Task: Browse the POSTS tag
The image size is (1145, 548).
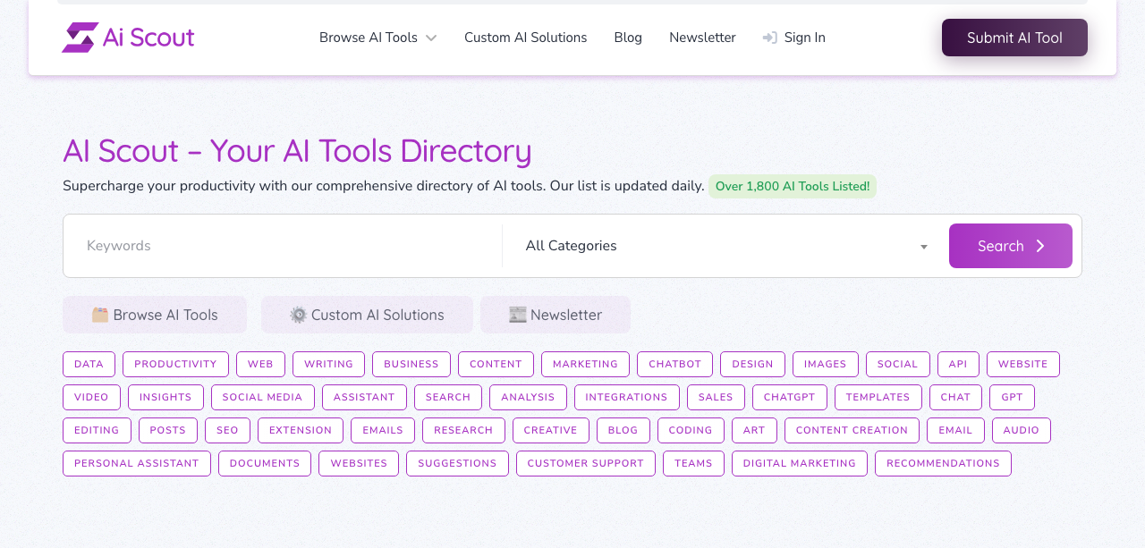Action: point(167,430)
